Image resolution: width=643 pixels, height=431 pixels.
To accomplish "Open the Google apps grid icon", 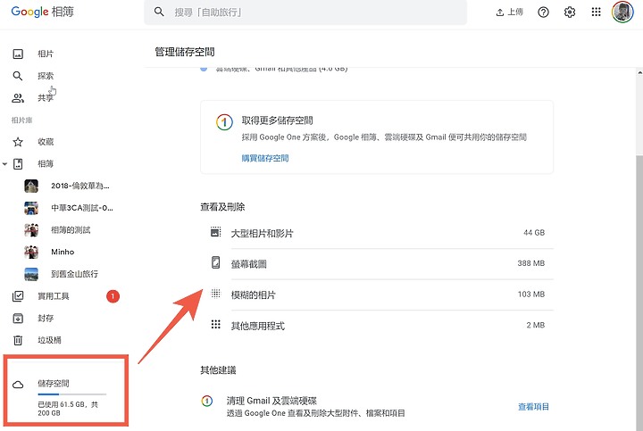I will coord(596,12).
